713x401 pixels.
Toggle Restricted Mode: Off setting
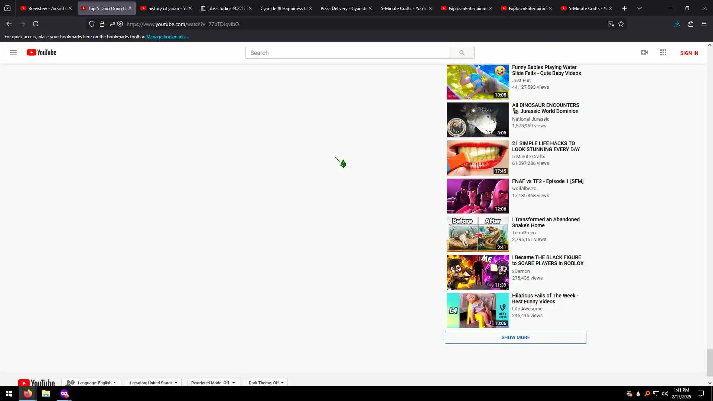tap(213, 382)
